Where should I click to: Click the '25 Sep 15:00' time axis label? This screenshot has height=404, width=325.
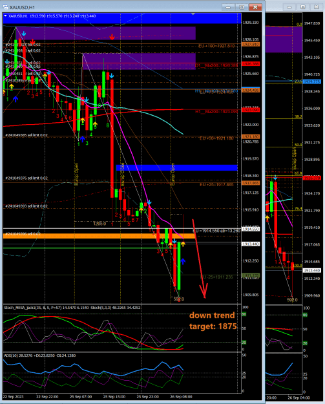tap(114, 397)
